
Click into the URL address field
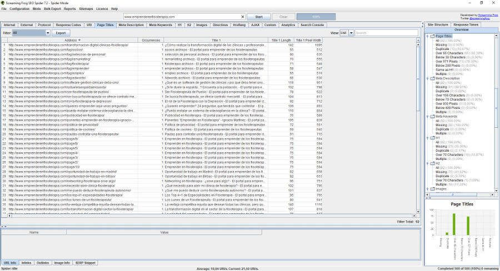coord(182,17)
